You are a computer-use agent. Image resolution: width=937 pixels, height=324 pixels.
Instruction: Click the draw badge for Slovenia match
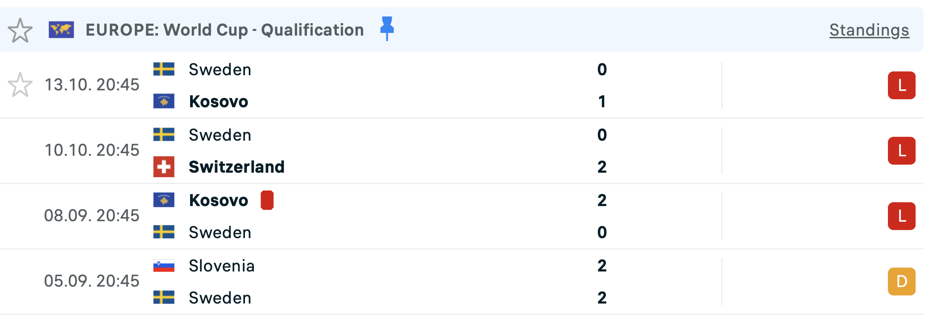pos(901,282)
